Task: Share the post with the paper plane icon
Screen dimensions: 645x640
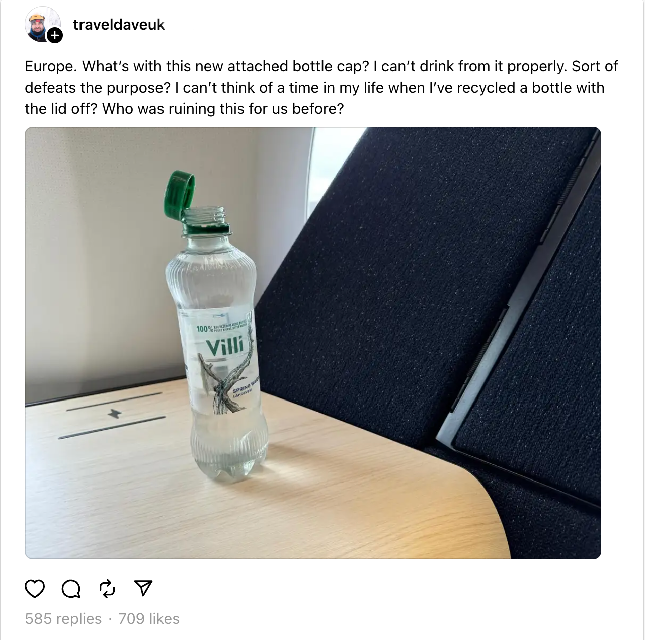Action: pos(143,588)
